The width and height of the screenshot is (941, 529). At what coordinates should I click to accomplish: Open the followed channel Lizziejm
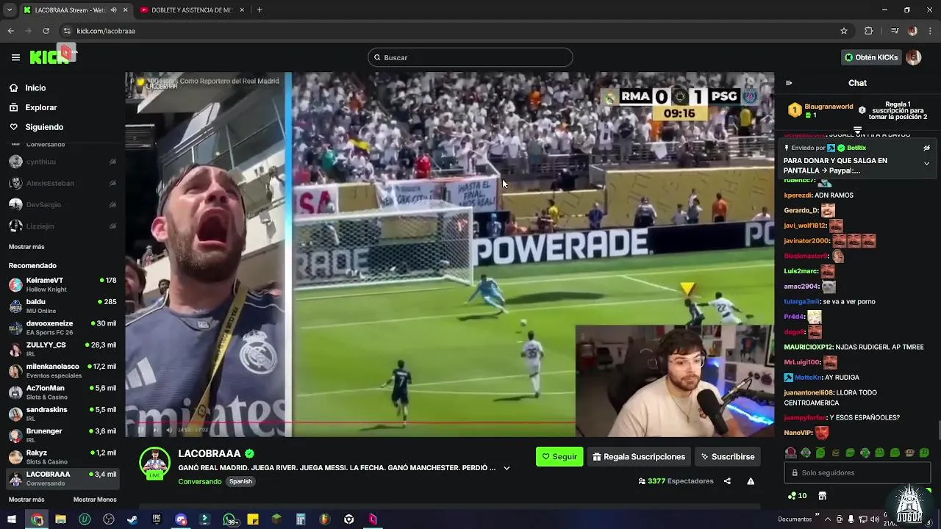tap(62, 226)
